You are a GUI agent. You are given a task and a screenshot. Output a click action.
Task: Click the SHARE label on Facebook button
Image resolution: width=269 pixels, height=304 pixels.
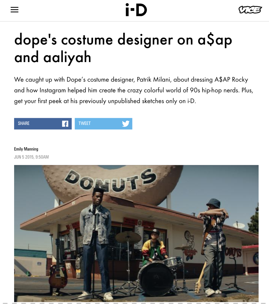(x=24, y=123)
